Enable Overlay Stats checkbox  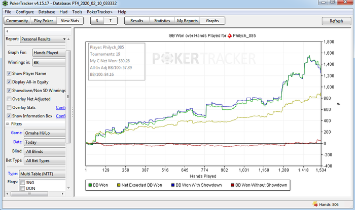click(x=9, y=107)
